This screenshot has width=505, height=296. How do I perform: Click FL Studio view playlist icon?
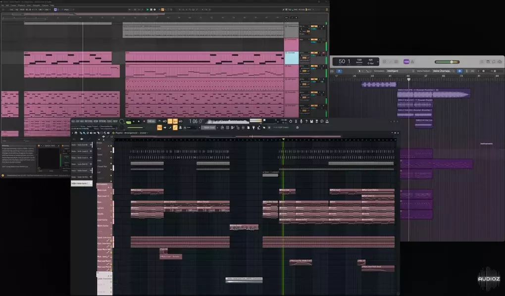click(x=222, y=128)
